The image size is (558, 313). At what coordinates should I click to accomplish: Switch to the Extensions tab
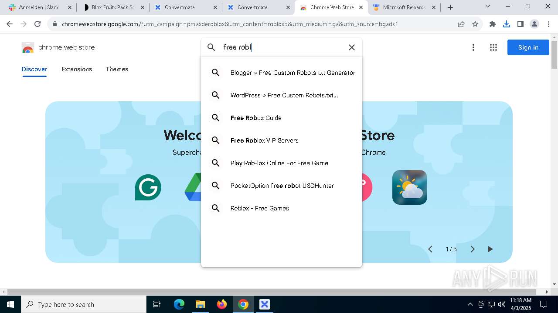coord(77,69)
